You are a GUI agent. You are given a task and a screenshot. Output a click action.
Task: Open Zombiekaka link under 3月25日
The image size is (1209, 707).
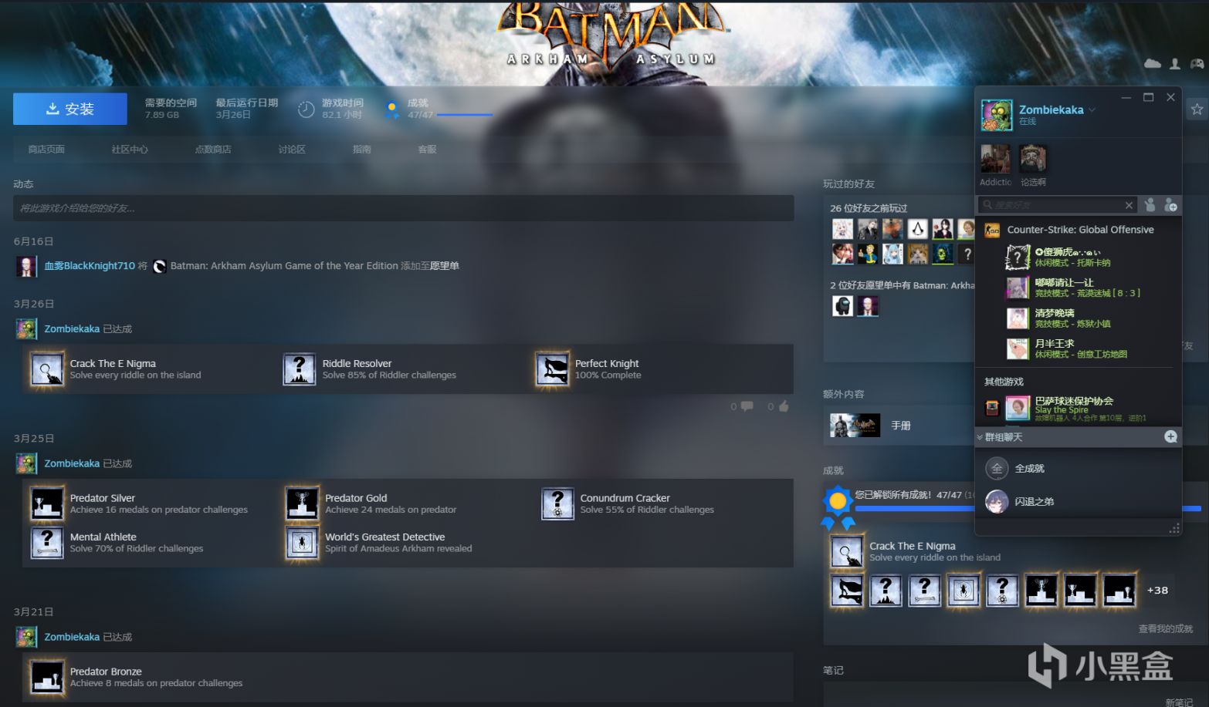pyautogui.click(x=72, y=464)
